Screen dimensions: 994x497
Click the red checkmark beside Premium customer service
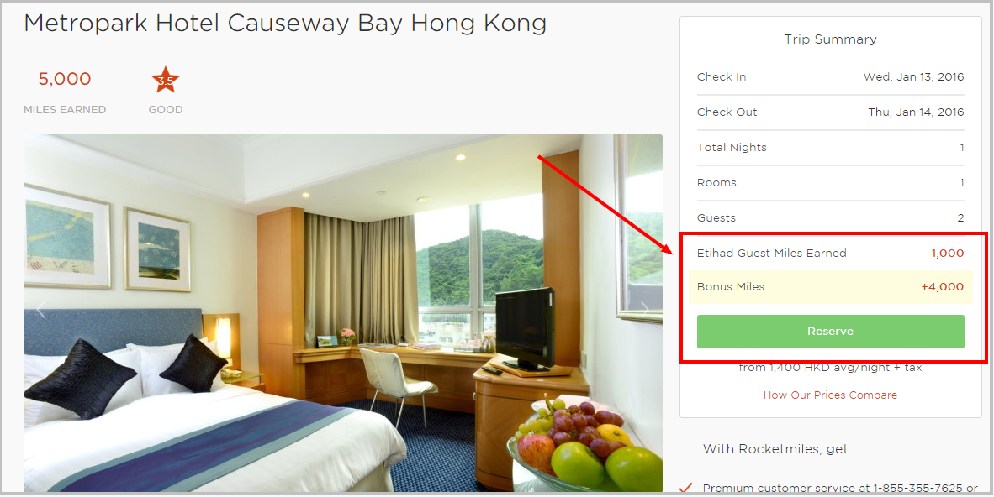coord(685,488)
